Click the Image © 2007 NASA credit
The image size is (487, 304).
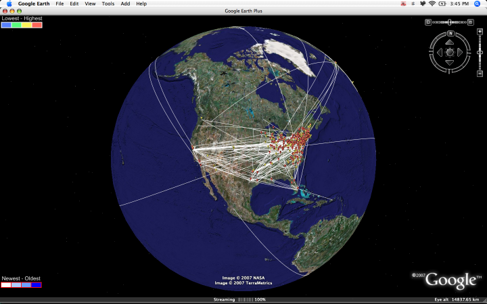point(243,278)
